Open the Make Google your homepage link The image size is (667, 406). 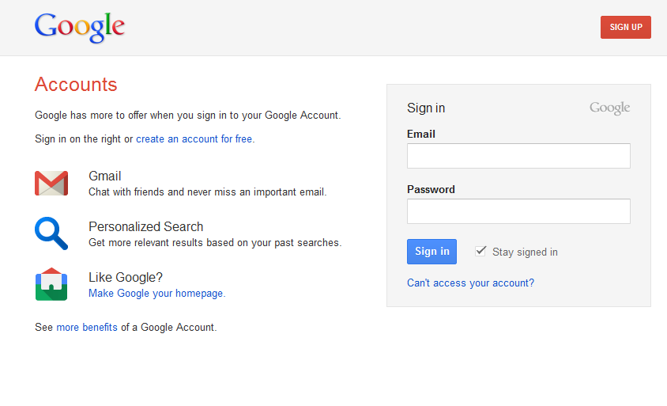point(156,294)
